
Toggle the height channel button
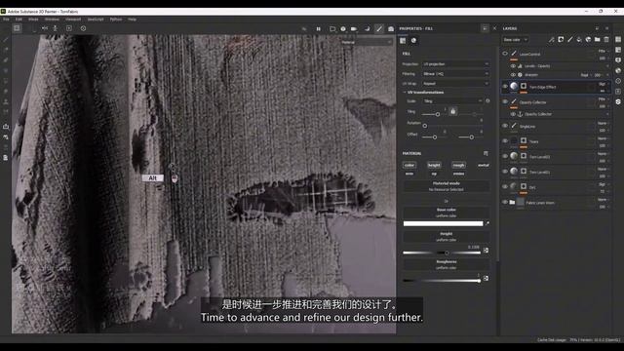click(434, 165)
